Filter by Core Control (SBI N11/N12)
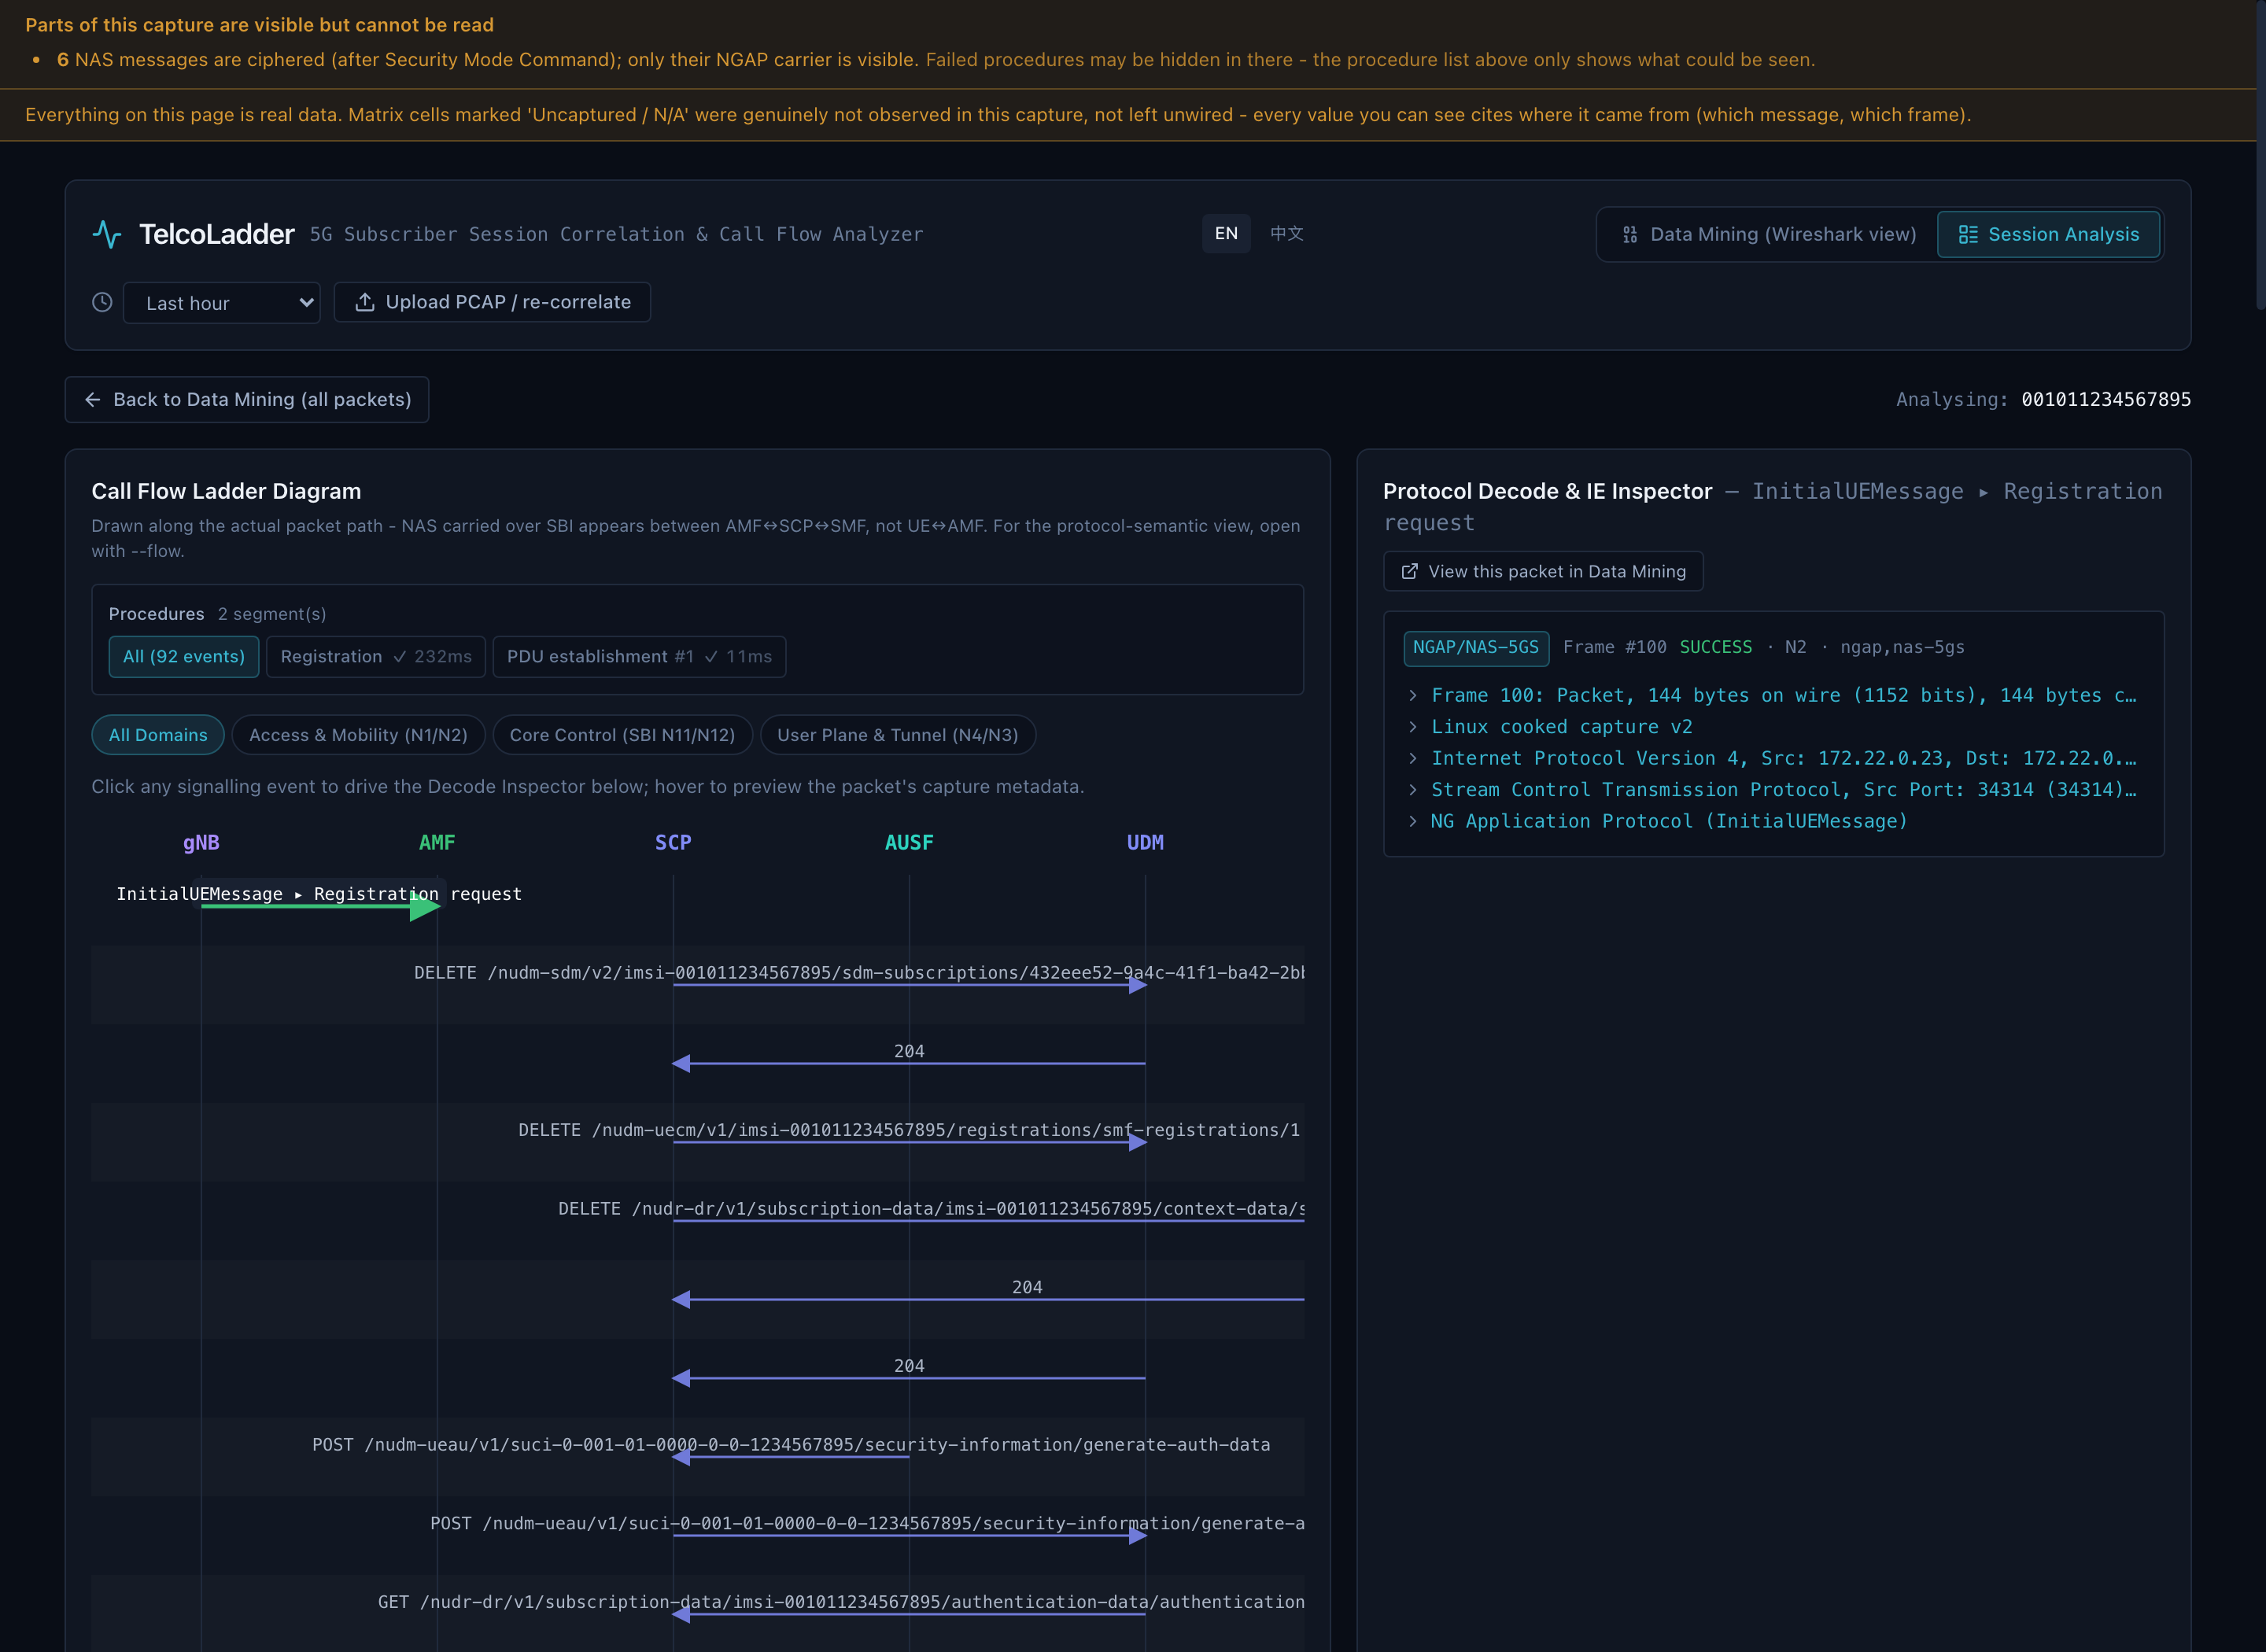Image resolution: width=2266 pixels, height=1652 pixels. (x=622, y=735)
